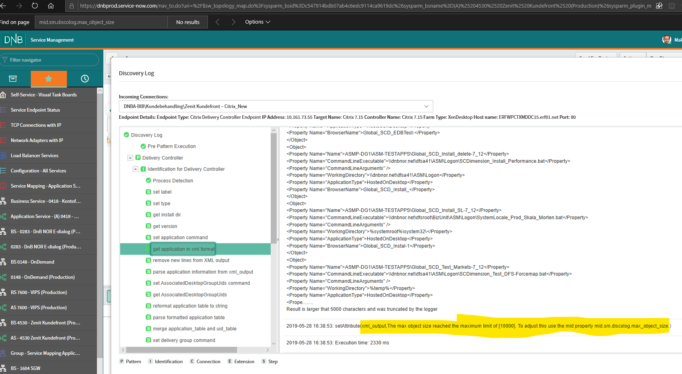
Task: Select parse application information from xml_output
Action: click(203, 272)
